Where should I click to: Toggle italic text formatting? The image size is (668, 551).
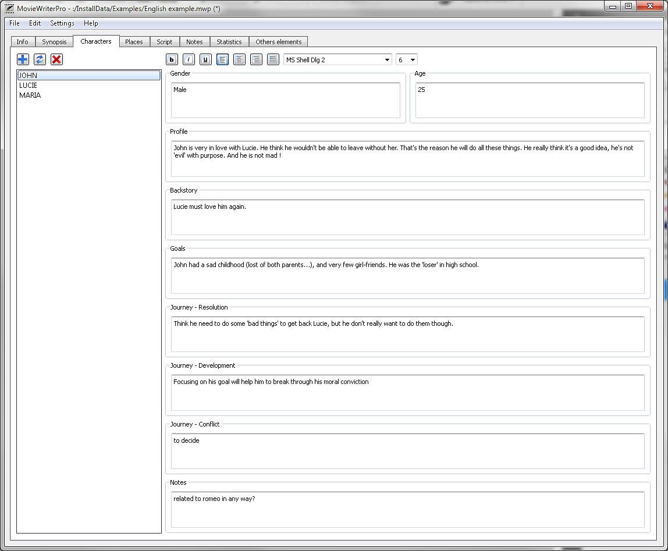[189, 59]
